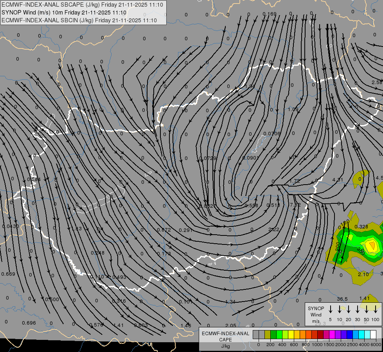Viewport: 383px width, 352px height.
Task: Select the pure yellow CAPE color swatch
Action: pyautogui.click(x=291, y=334)
